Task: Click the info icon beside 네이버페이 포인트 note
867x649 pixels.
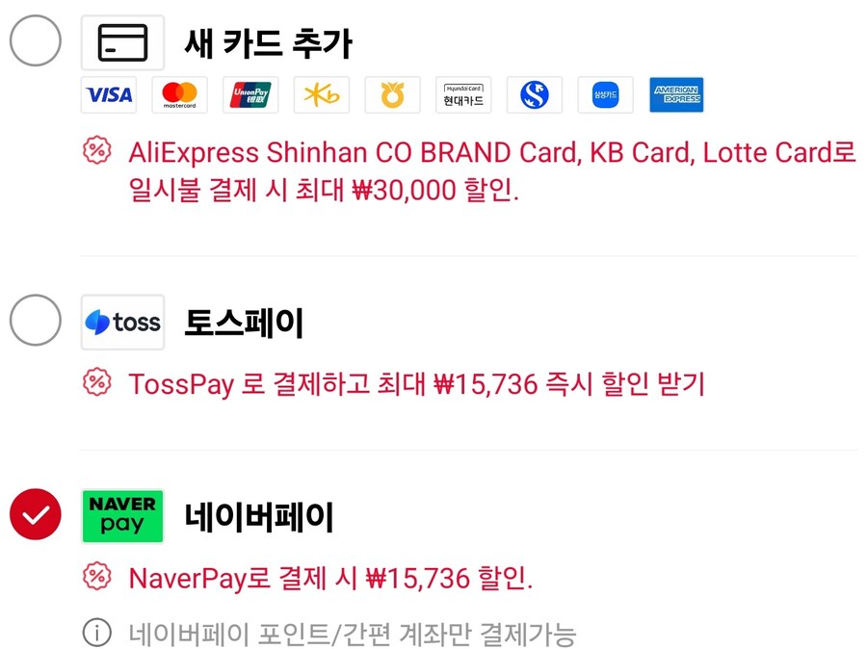Action: (x=96, y=634)
